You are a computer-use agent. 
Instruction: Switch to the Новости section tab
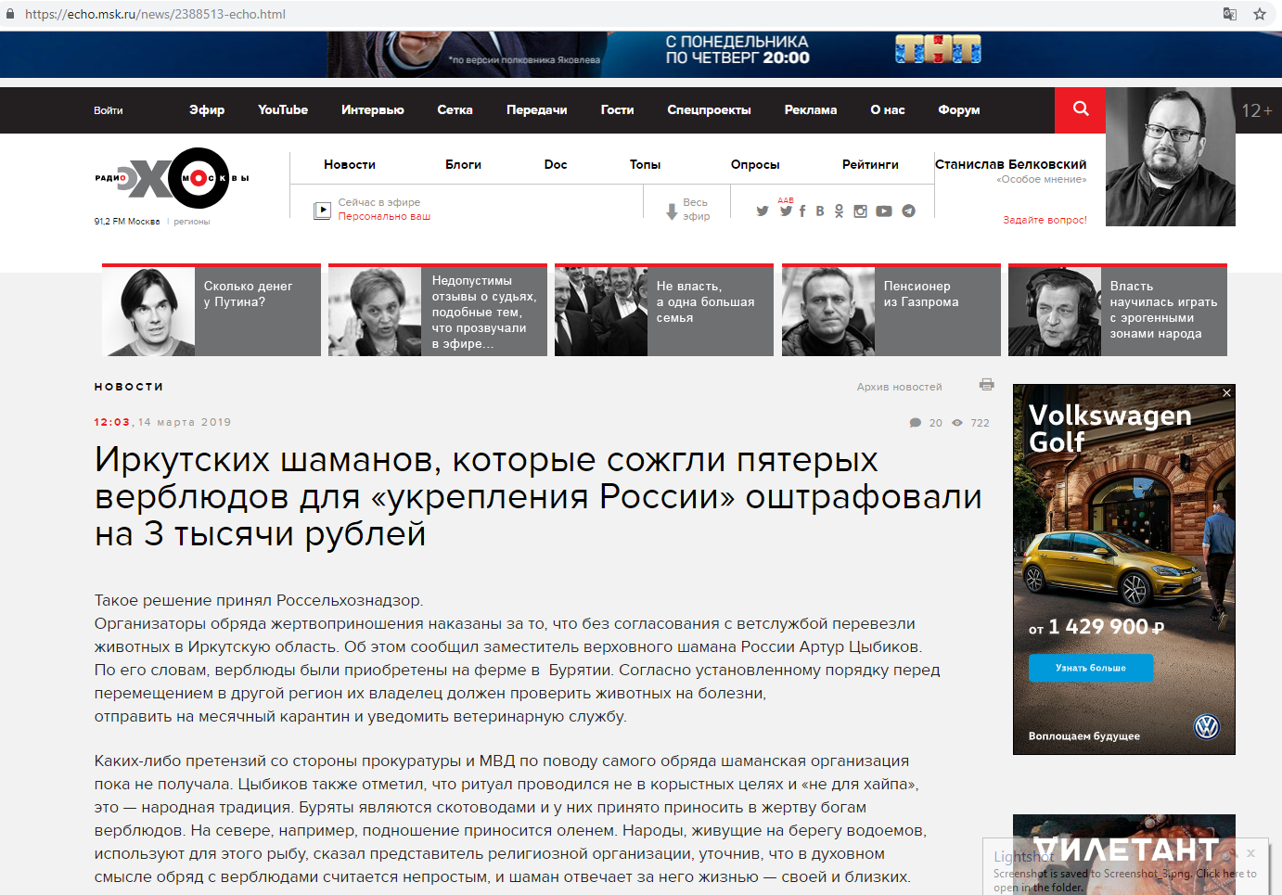pos(350,164)
